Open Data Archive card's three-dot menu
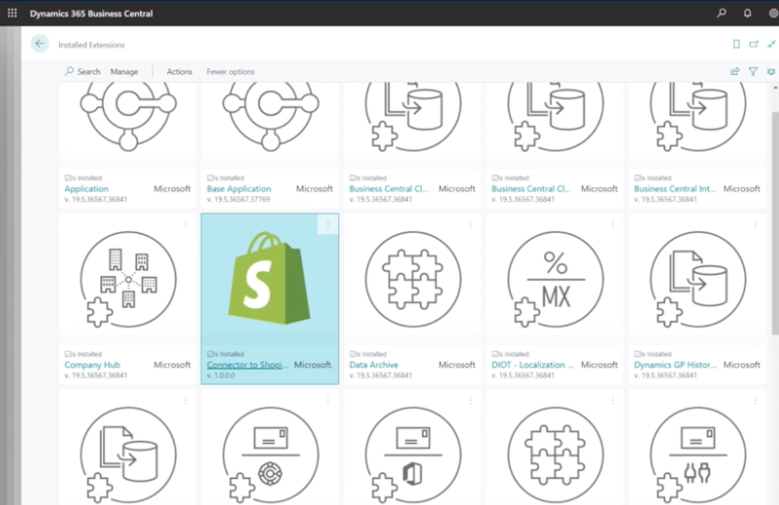The height and width of the screenshot is (505, 779). click(470, 224)
